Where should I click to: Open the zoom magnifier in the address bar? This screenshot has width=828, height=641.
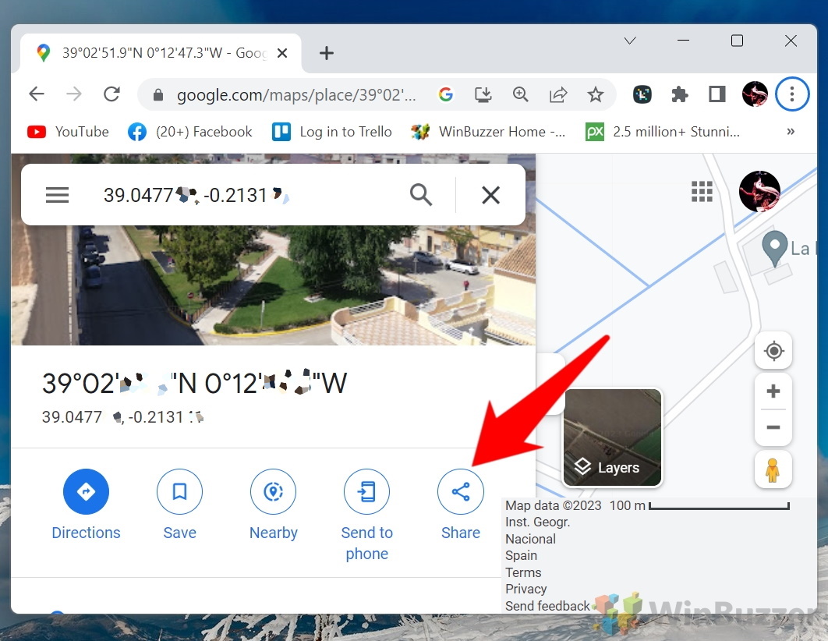(x=521, y=94)
